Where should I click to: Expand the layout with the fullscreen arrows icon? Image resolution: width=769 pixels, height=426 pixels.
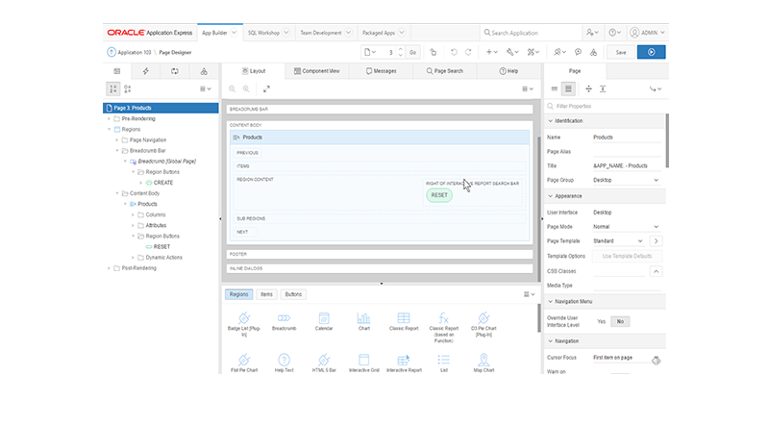(266, 88)
